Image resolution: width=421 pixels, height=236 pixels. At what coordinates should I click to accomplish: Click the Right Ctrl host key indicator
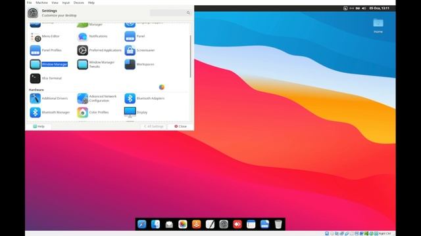point(385,233)
